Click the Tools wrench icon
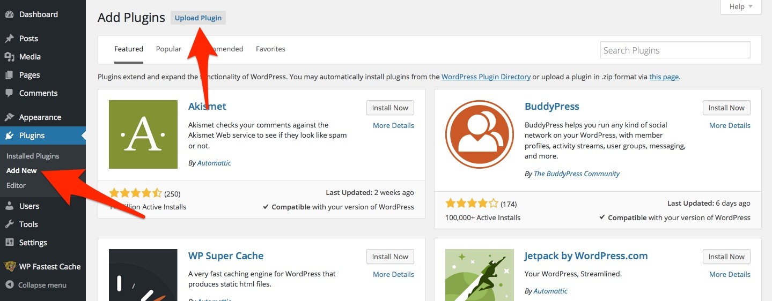The width and height of the screenshot is (772, 301). [9, 224]
